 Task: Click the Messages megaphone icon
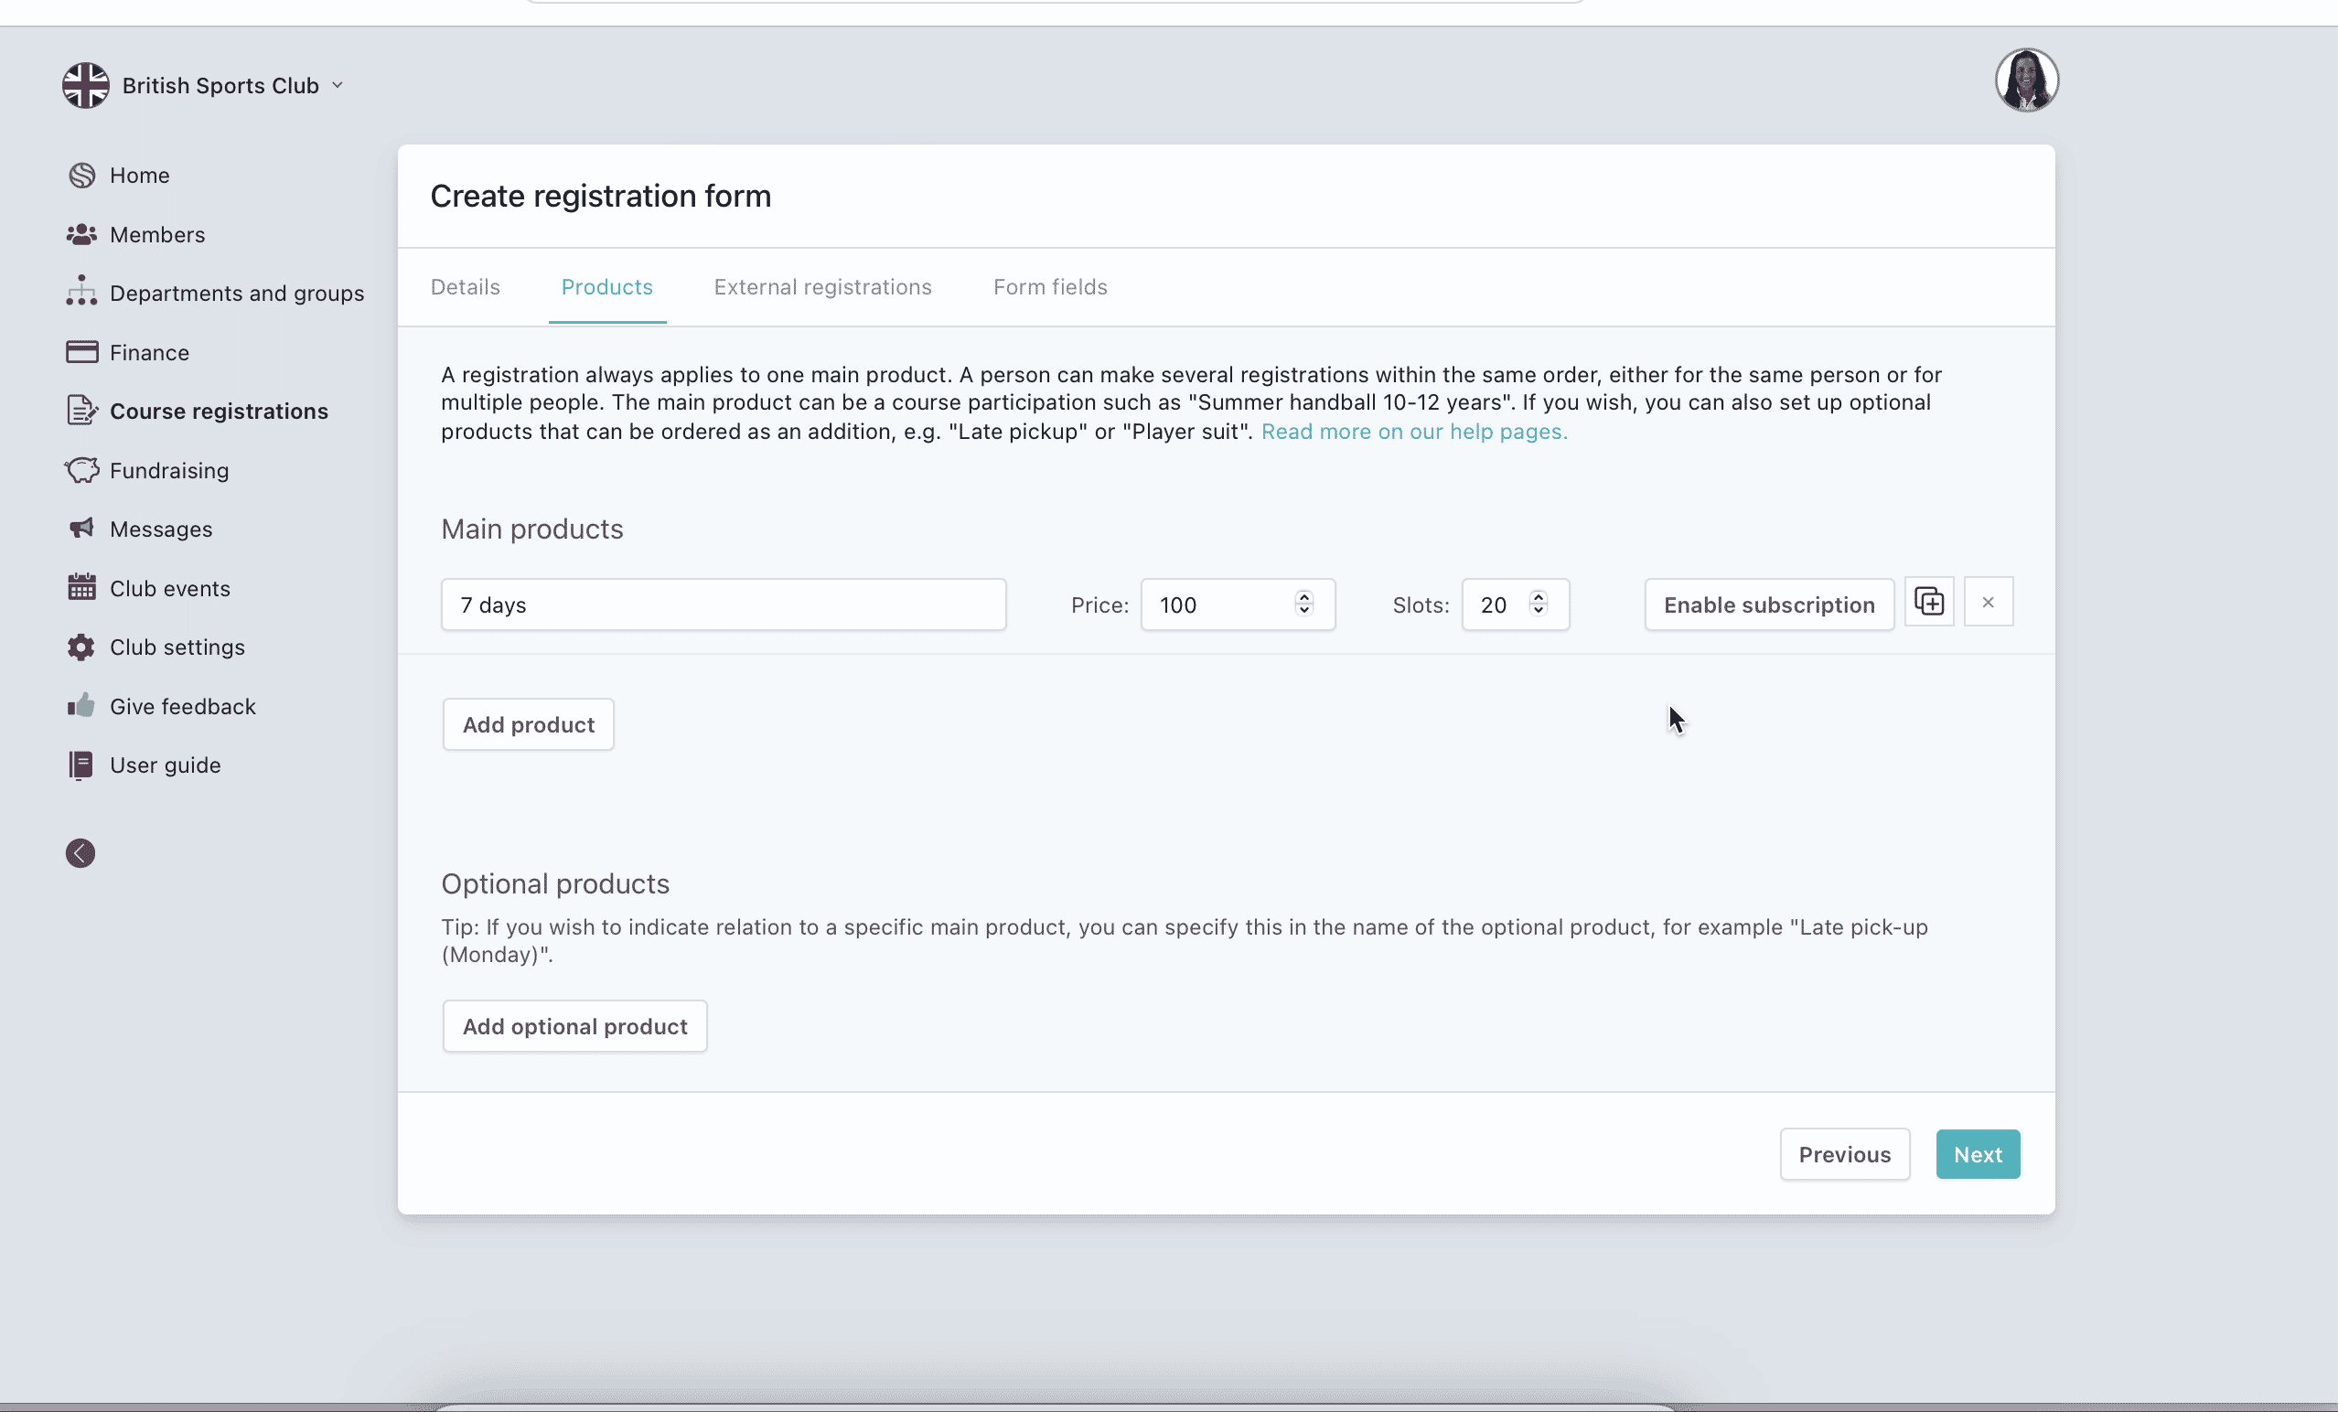pyautogui.click(x=81, y=529)
